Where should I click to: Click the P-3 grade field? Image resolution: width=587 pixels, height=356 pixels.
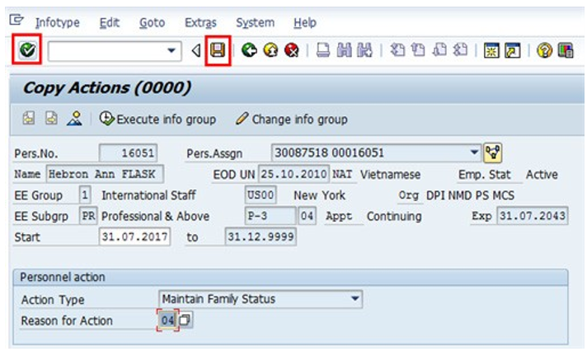pyautogui.click(x=270, y=216)
